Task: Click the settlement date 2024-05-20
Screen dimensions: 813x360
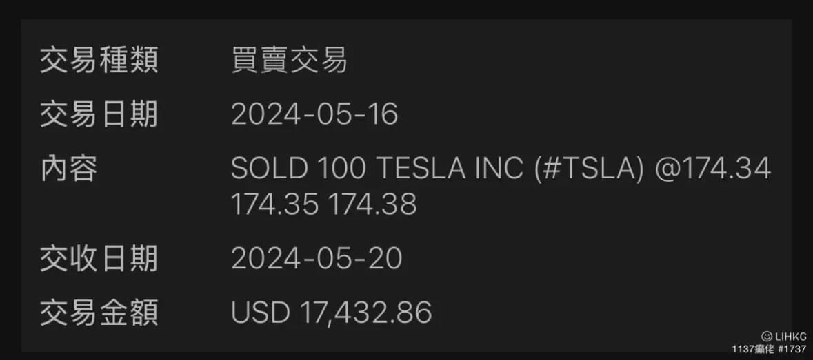Action: [x=317, y=259]
